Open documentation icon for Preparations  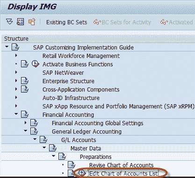pyautogui.click(x=62, y=157)
